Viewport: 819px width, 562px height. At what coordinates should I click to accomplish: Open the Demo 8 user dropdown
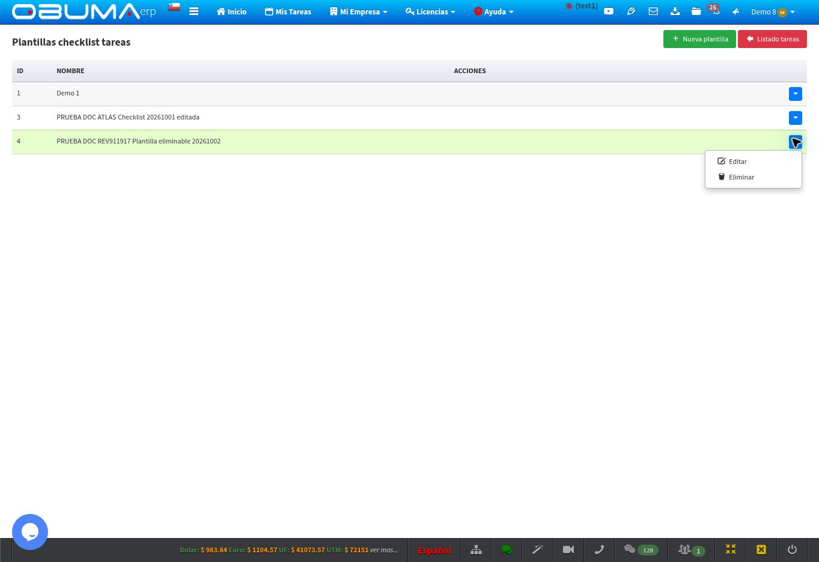tap(773, 12)
